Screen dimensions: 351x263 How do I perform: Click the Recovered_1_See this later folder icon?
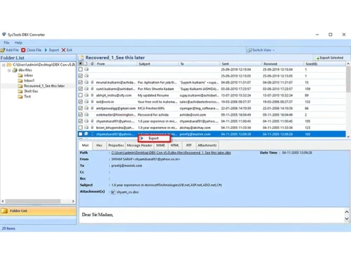click(20, 86)
